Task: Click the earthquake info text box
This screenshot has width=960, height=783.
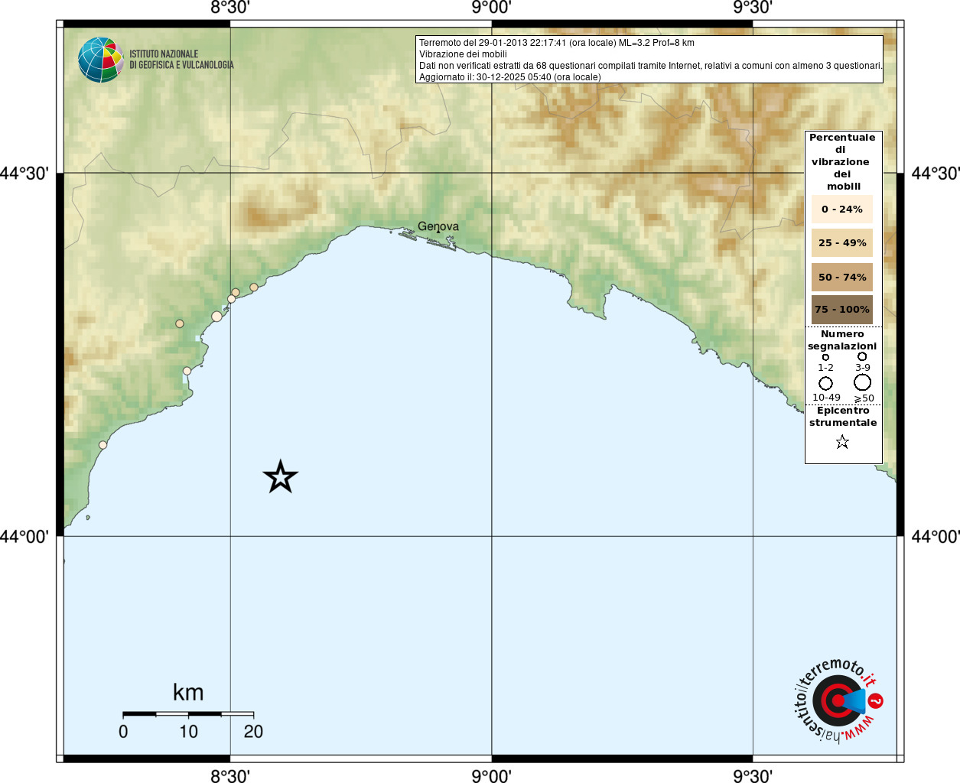Action: pyautogui.click(x=649, y=60)
